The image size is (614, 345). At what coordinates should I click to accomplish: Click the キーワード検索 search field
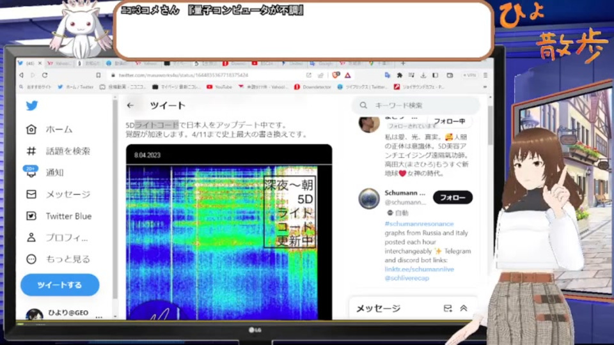(x=416, y=105)
